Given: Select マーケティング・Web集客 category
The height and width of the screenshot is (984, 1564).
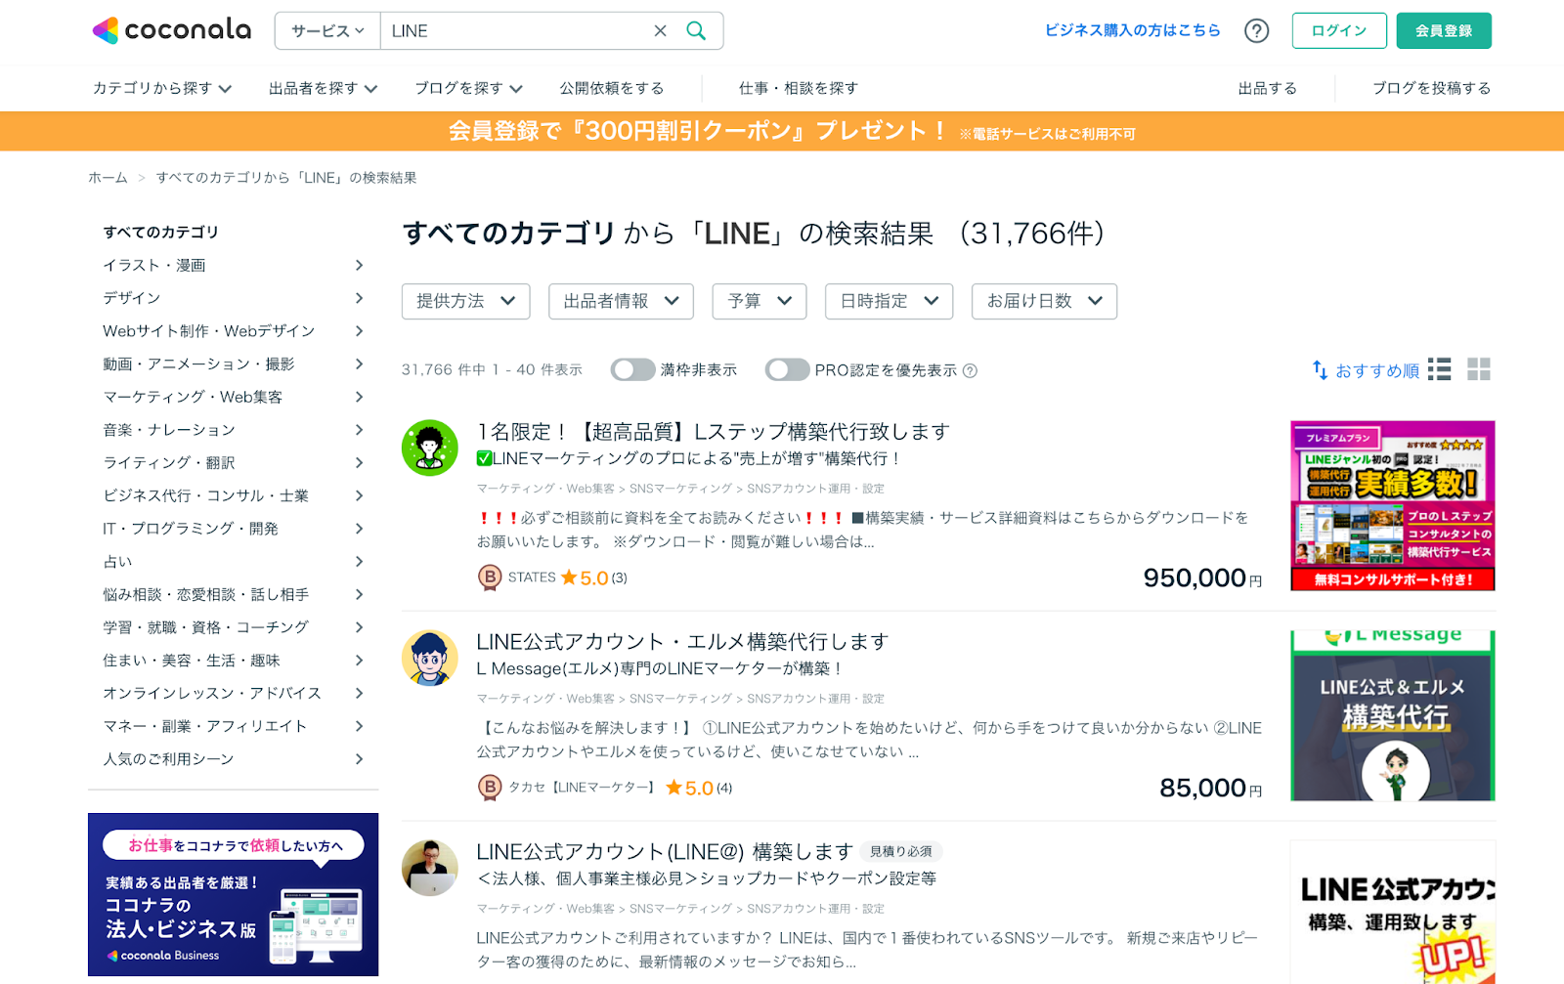Looking at the screenshot, I should point(234,397).
